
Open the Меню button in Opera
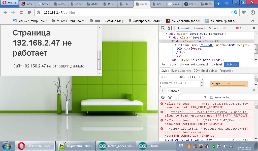(9, 3)
